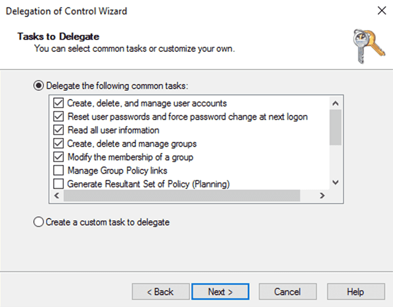Click the left arrow of horizontal scrollbar
This screenshot has width=393, height=307.
[57, 195]
